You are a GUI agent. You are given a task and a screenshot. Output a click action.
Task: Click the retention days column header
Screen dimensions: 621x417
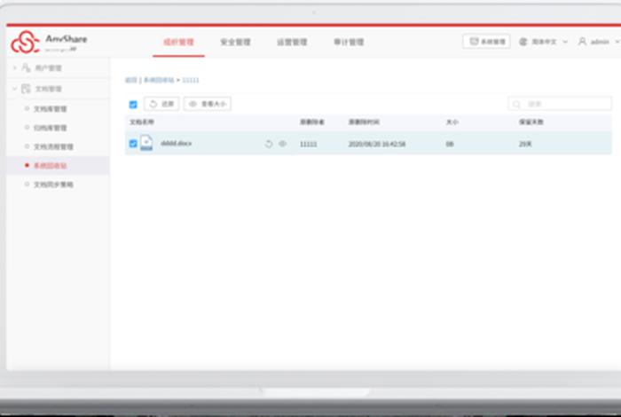point(531,122)
